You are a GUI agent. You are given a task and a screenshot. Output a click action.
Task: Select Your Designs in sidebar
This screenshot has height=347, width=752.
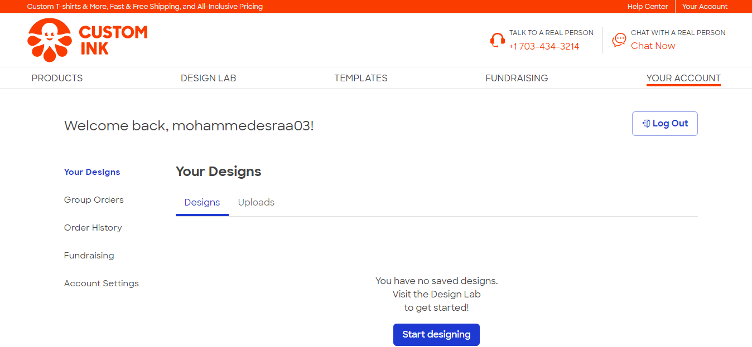tap(92, 172)
